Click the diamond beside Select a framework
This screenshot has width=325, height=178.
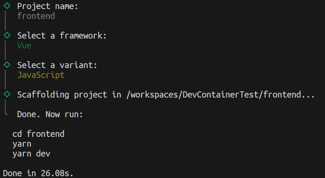7,35
